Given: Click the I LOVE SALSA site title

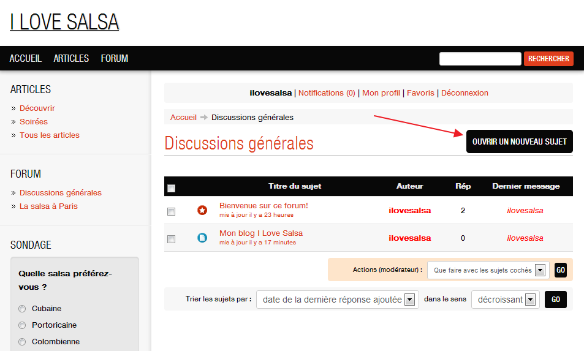Looking at the screenshot, I should [64, 22].
